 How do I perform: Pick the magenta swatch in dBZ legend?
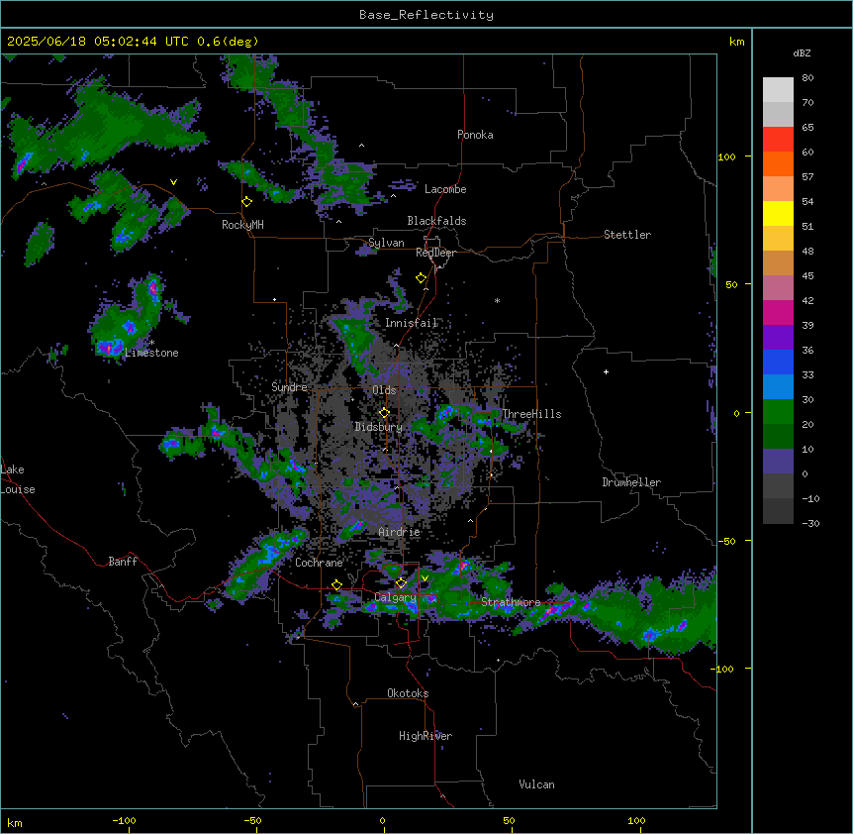[778, 312]
